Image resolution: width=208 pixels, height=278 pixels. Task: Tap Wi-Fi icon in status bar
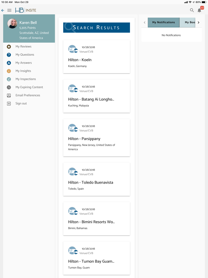point(190,2)
